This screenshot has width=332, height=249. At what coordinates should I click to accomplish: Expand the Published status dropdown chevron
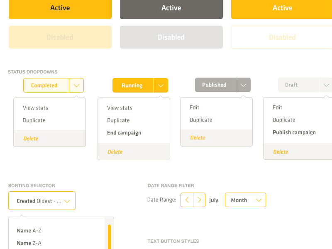pos(243,85)
